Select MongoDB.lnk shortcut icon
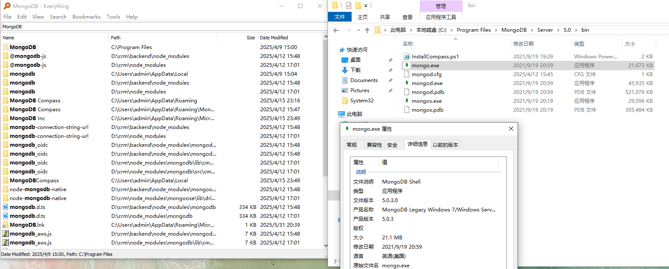 coord(6,225)
